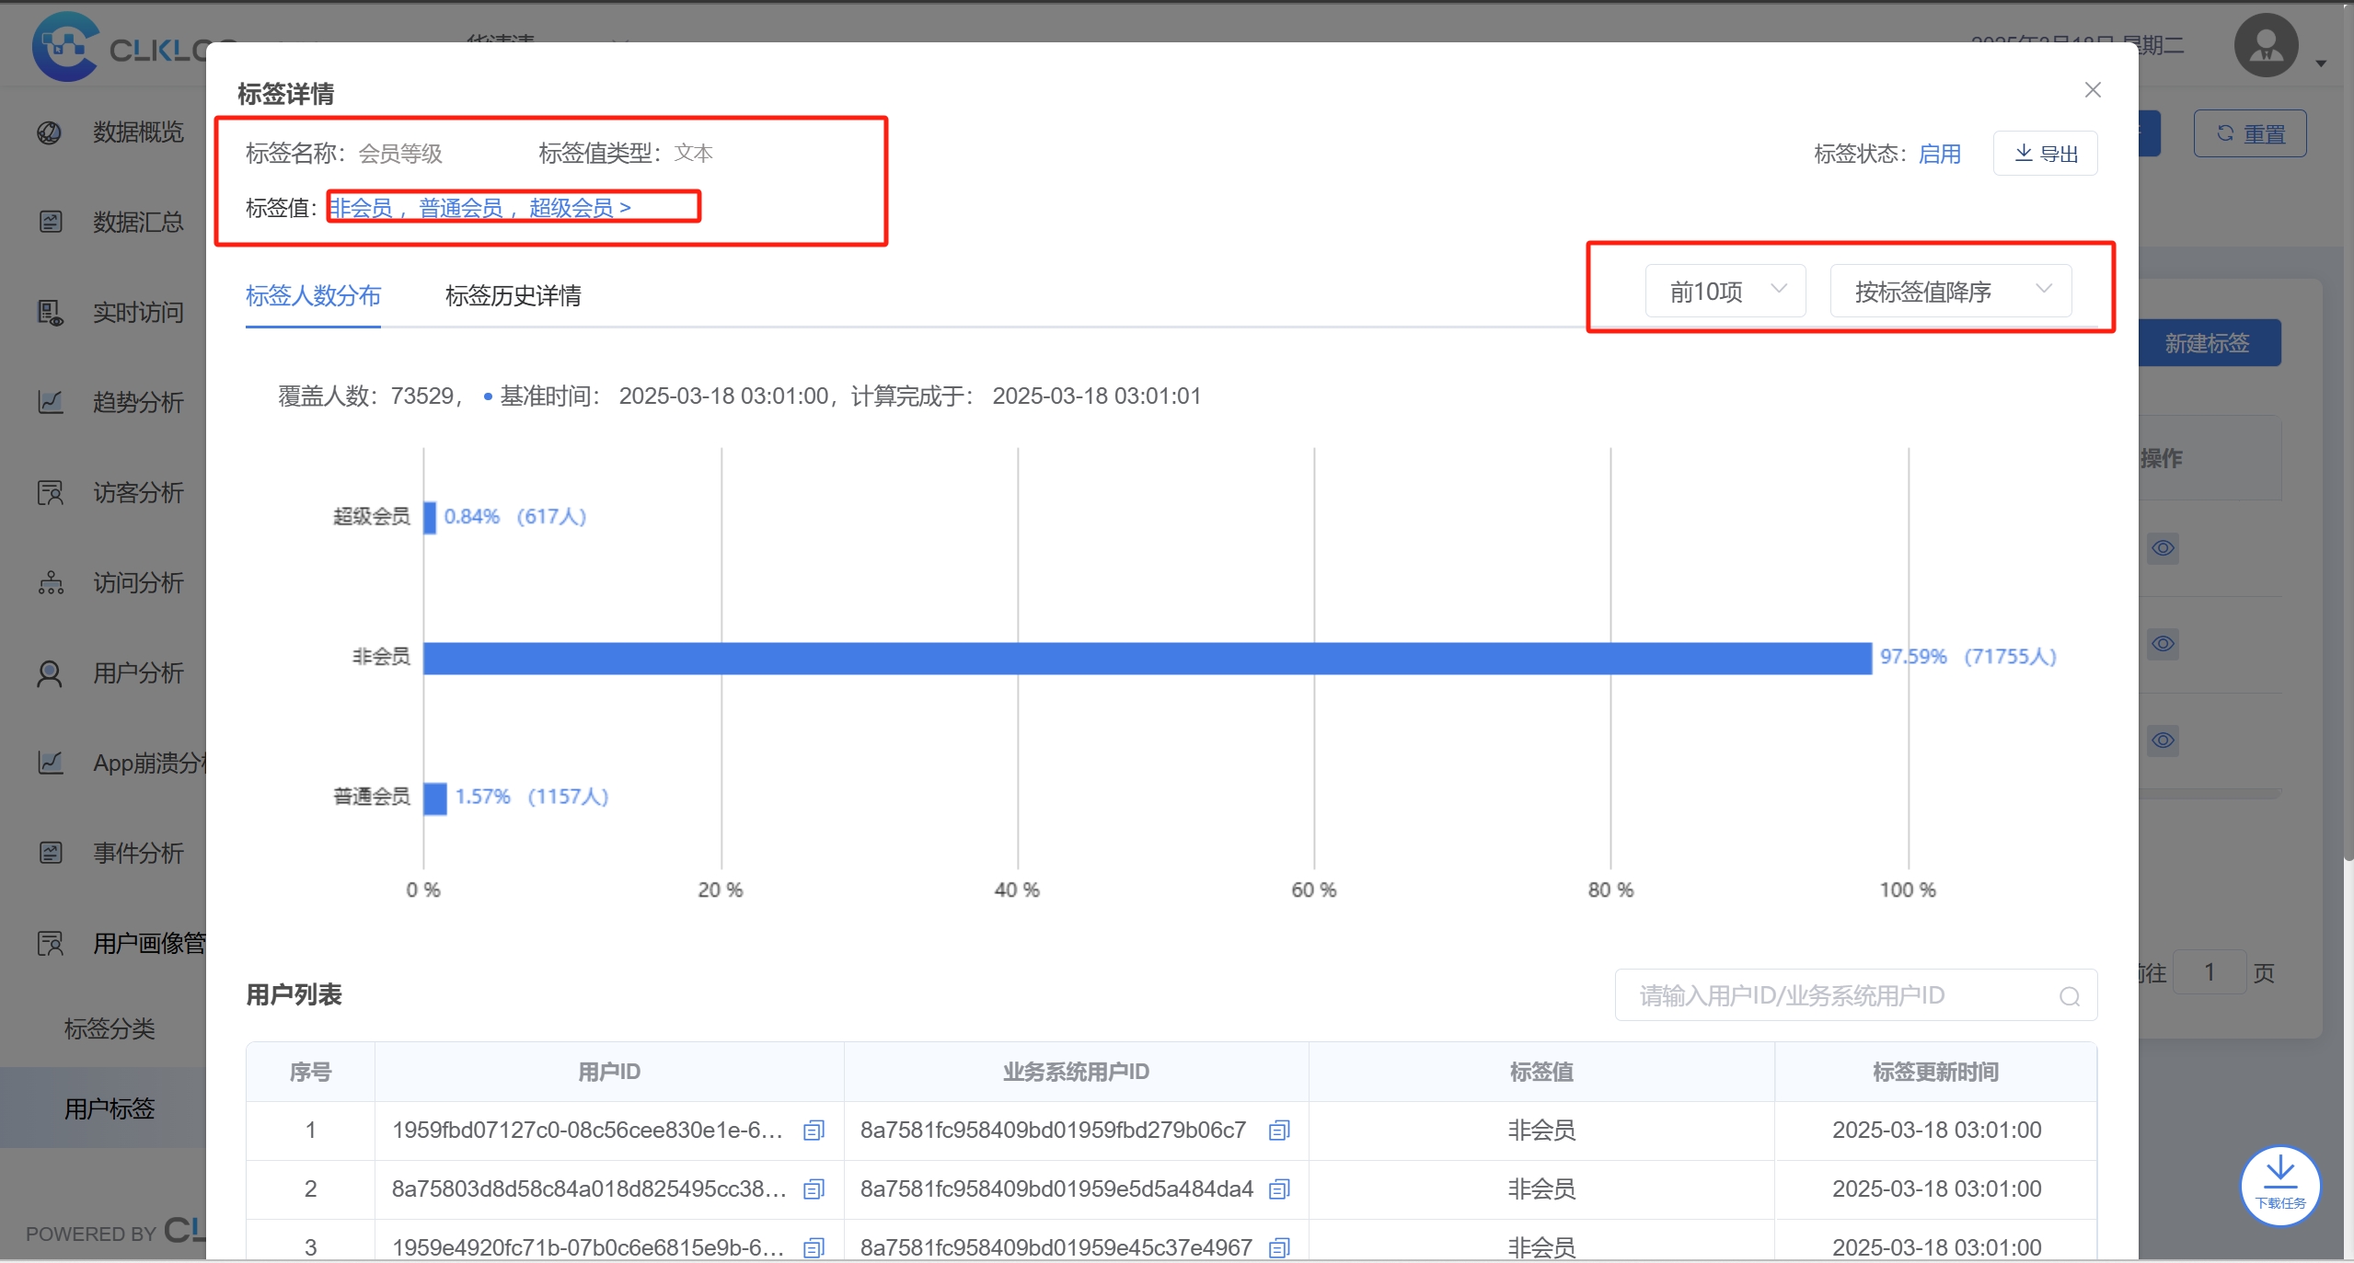Image resolution: width=2354 pixels, height=1263 pixels.
Task: Open 实时访问 in sidebar
Action: [137, 313]
